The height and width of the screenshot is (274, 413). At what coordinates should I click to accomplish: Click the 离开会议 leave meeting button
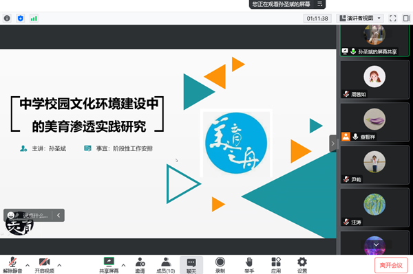391,265
